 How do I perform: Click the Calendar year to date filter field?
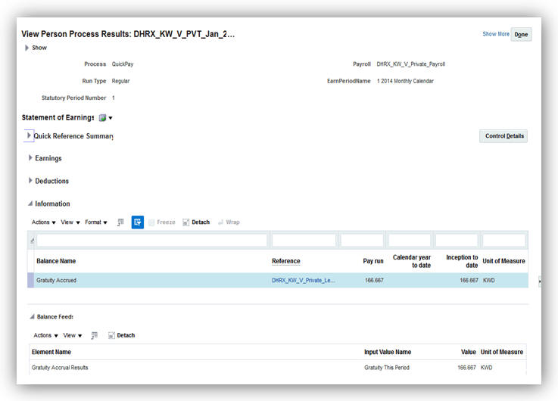point(410,241)
